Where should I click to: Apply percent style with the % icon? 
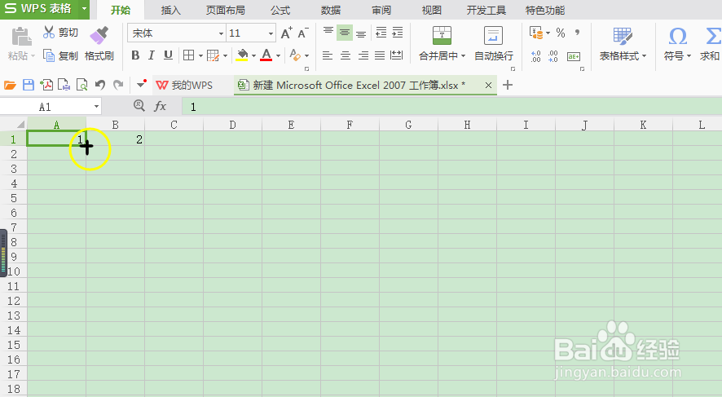tap(561, 33)
